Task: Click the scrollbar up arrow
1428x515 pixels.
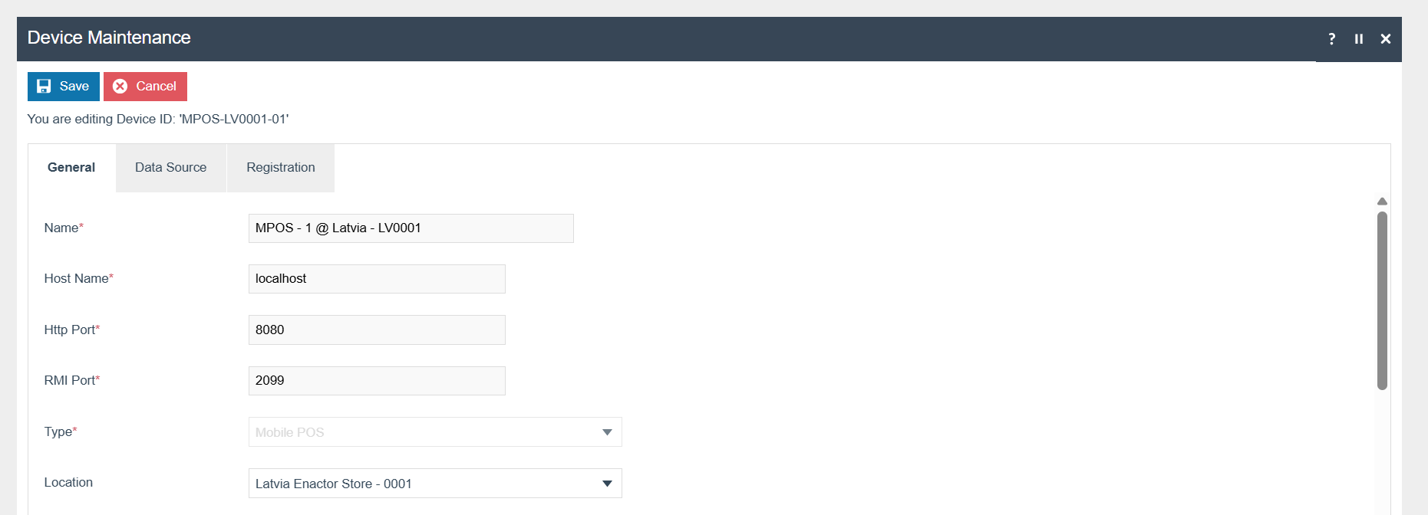Action: (1382, 202)
